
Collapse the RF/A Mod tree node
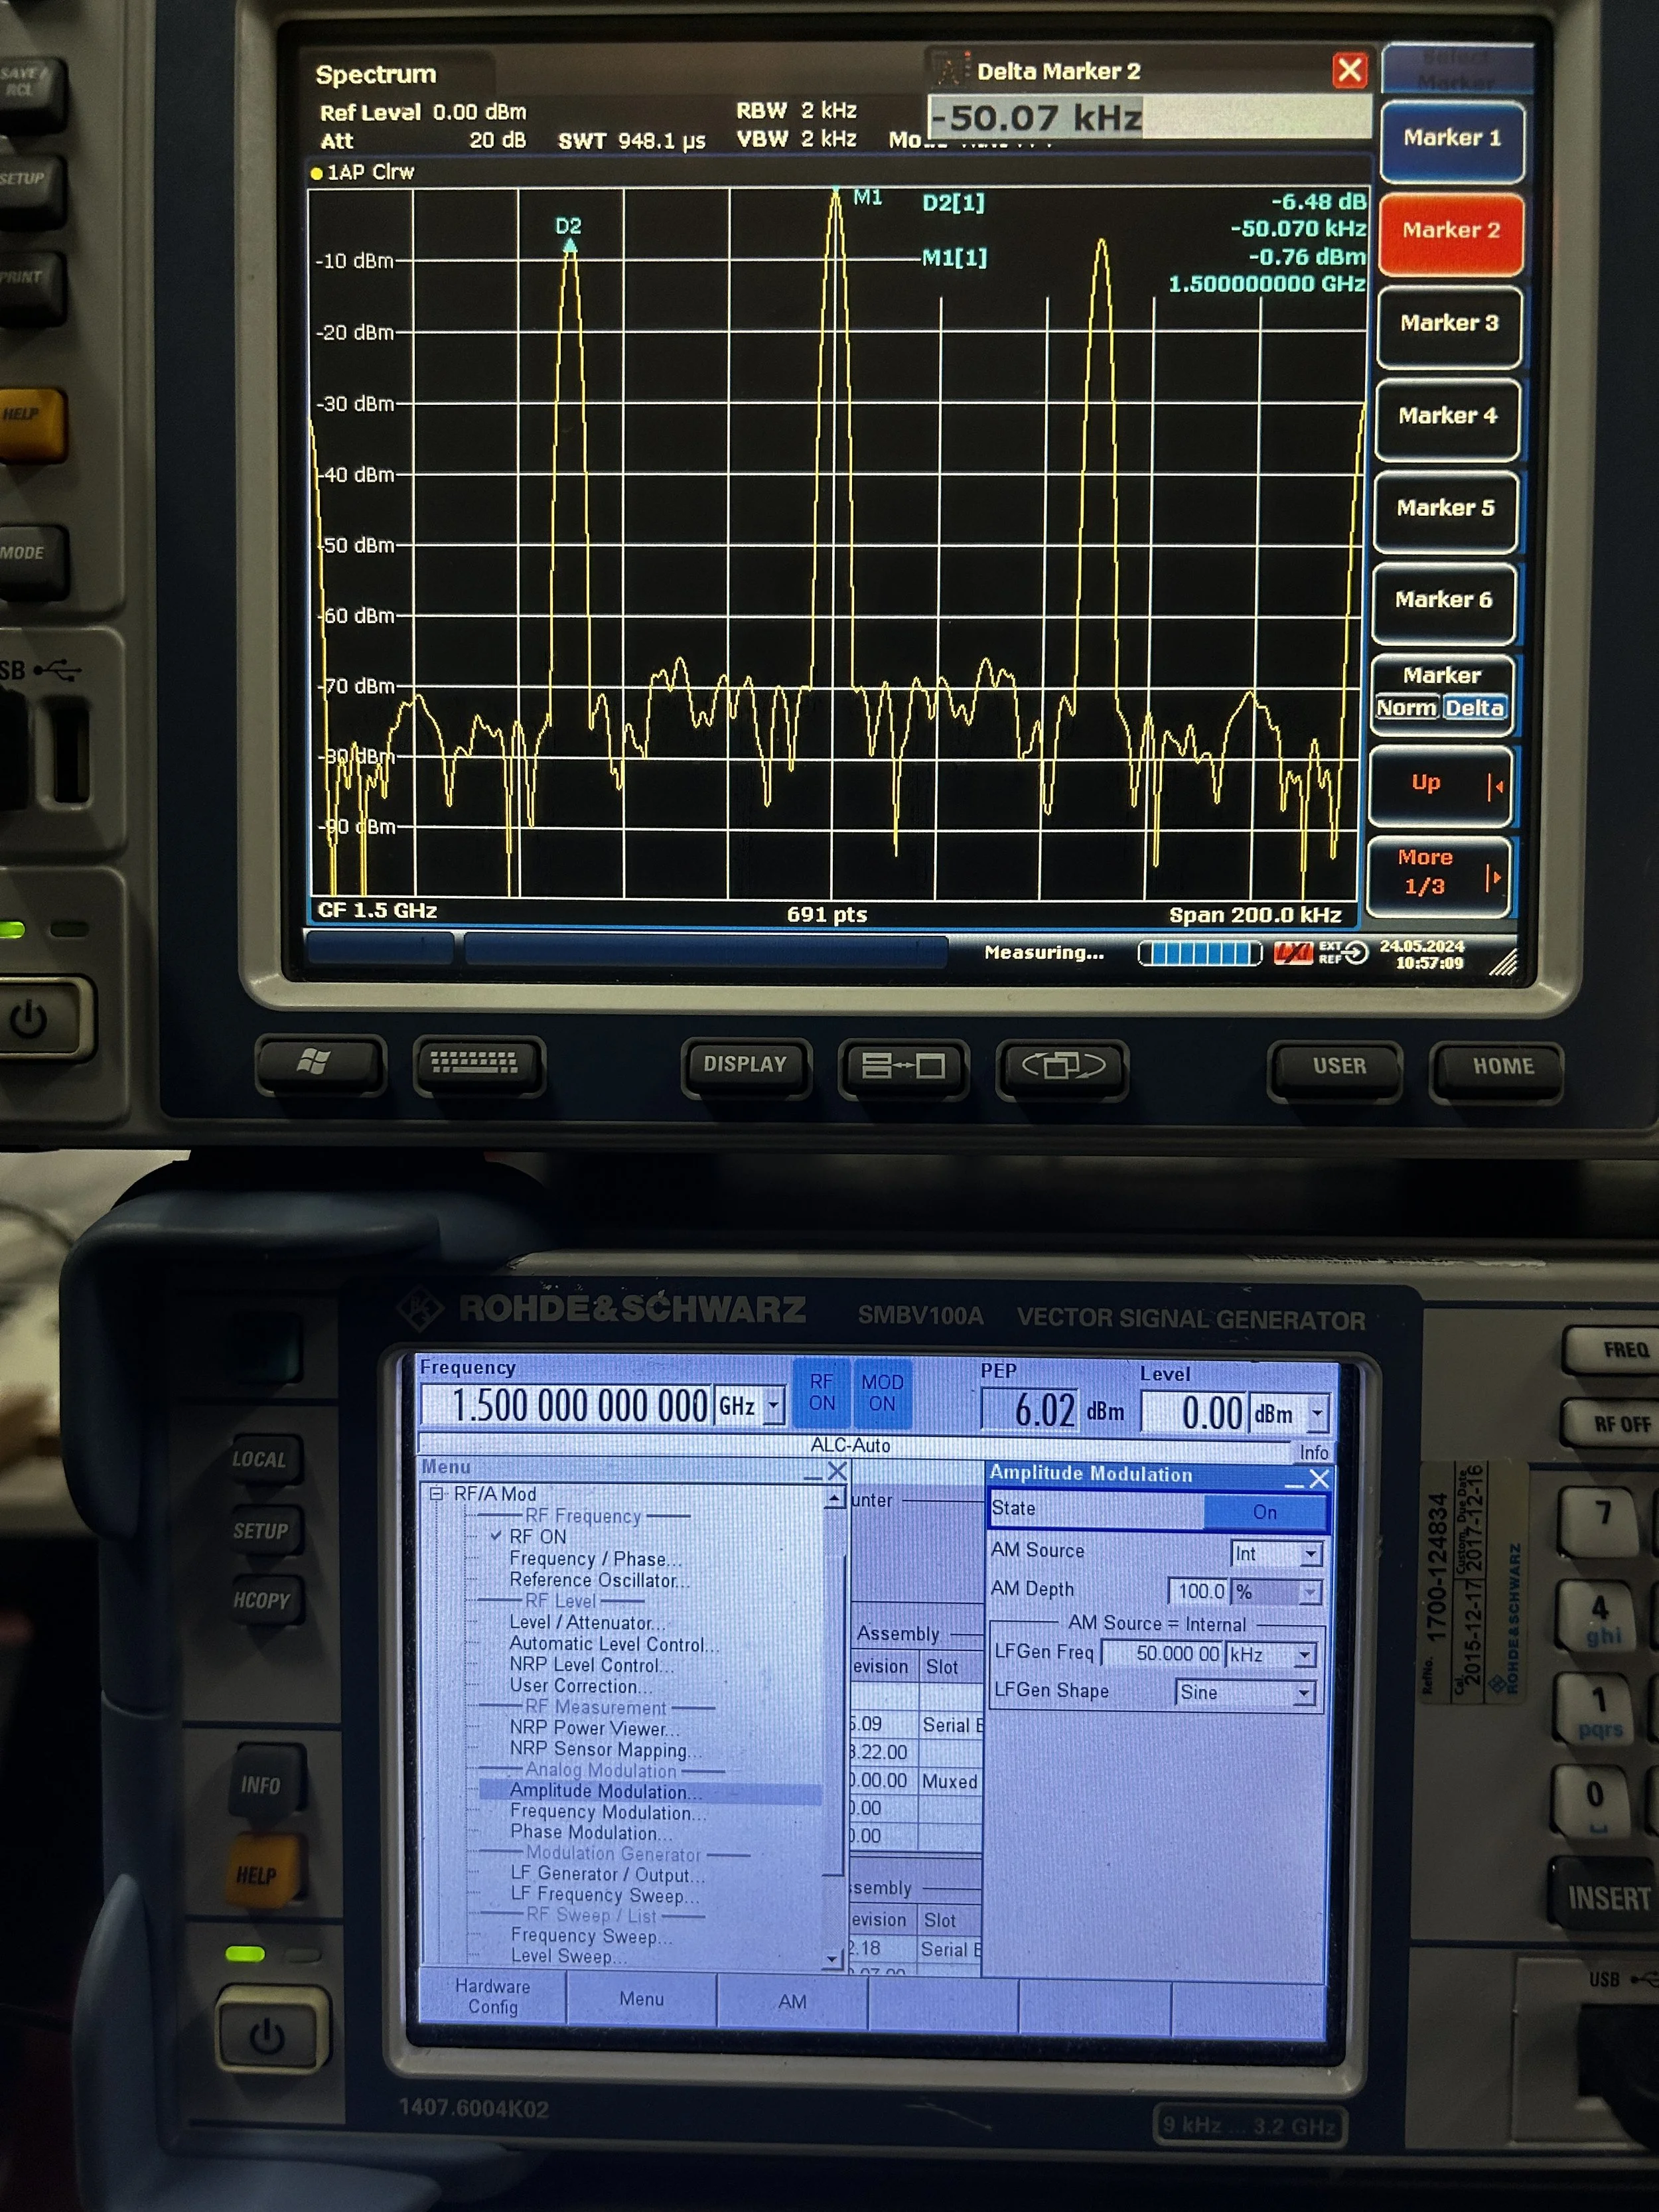436,1494
